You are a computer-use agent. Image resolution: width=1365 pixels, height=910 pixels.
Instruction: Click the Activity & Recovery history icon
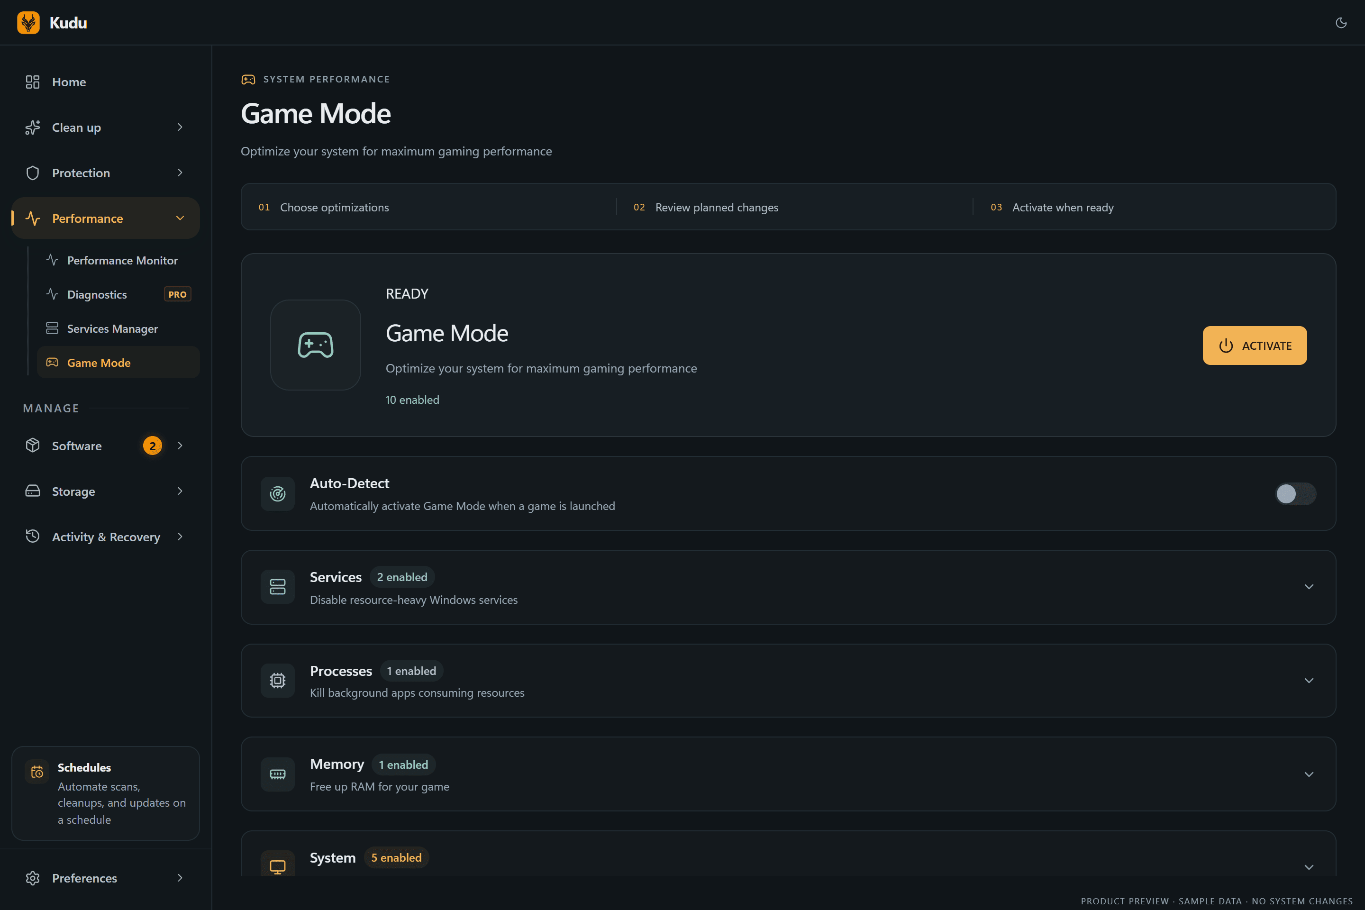pyautogui.click(x=33, y=536)
